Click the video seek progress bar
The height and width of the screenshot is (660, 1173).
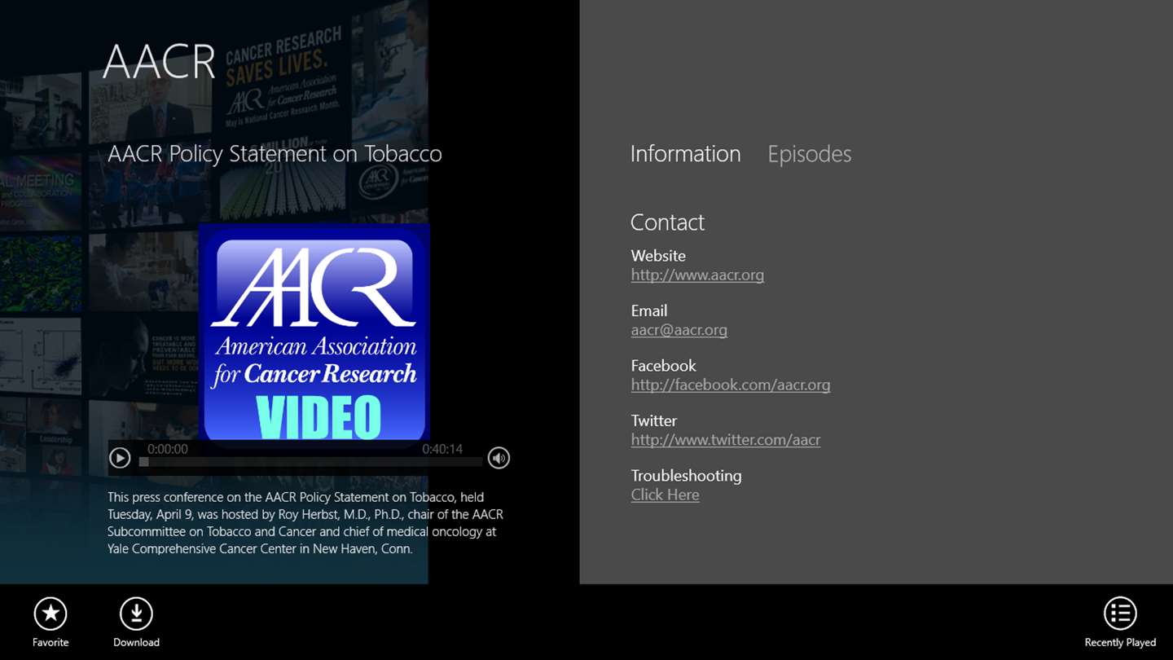click(311, 462)
